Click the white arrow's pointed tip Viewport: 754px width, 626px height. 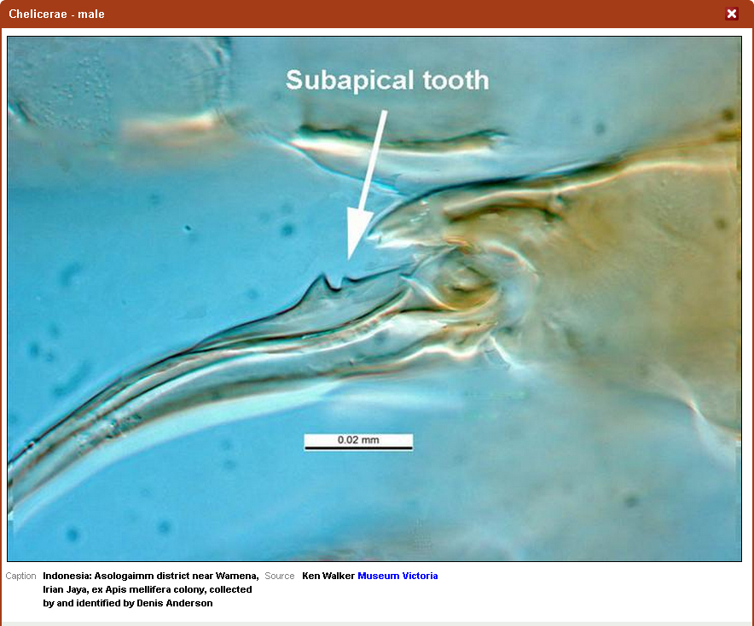click(x=351, y=256)
